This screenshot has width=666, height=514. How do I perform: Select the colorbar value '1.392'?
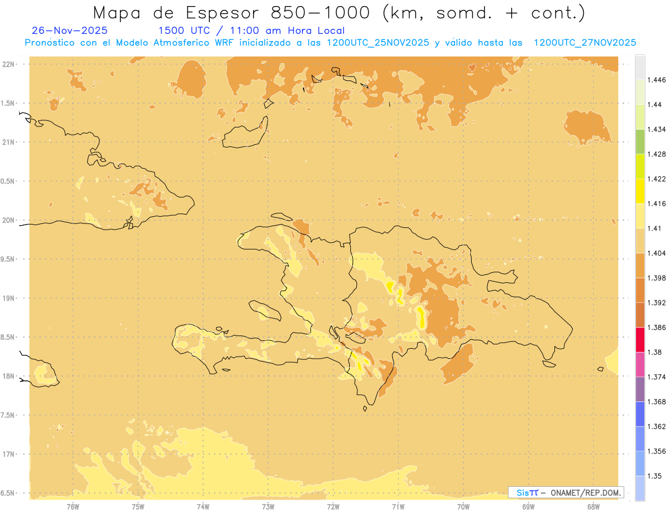[x=657, y=303]
